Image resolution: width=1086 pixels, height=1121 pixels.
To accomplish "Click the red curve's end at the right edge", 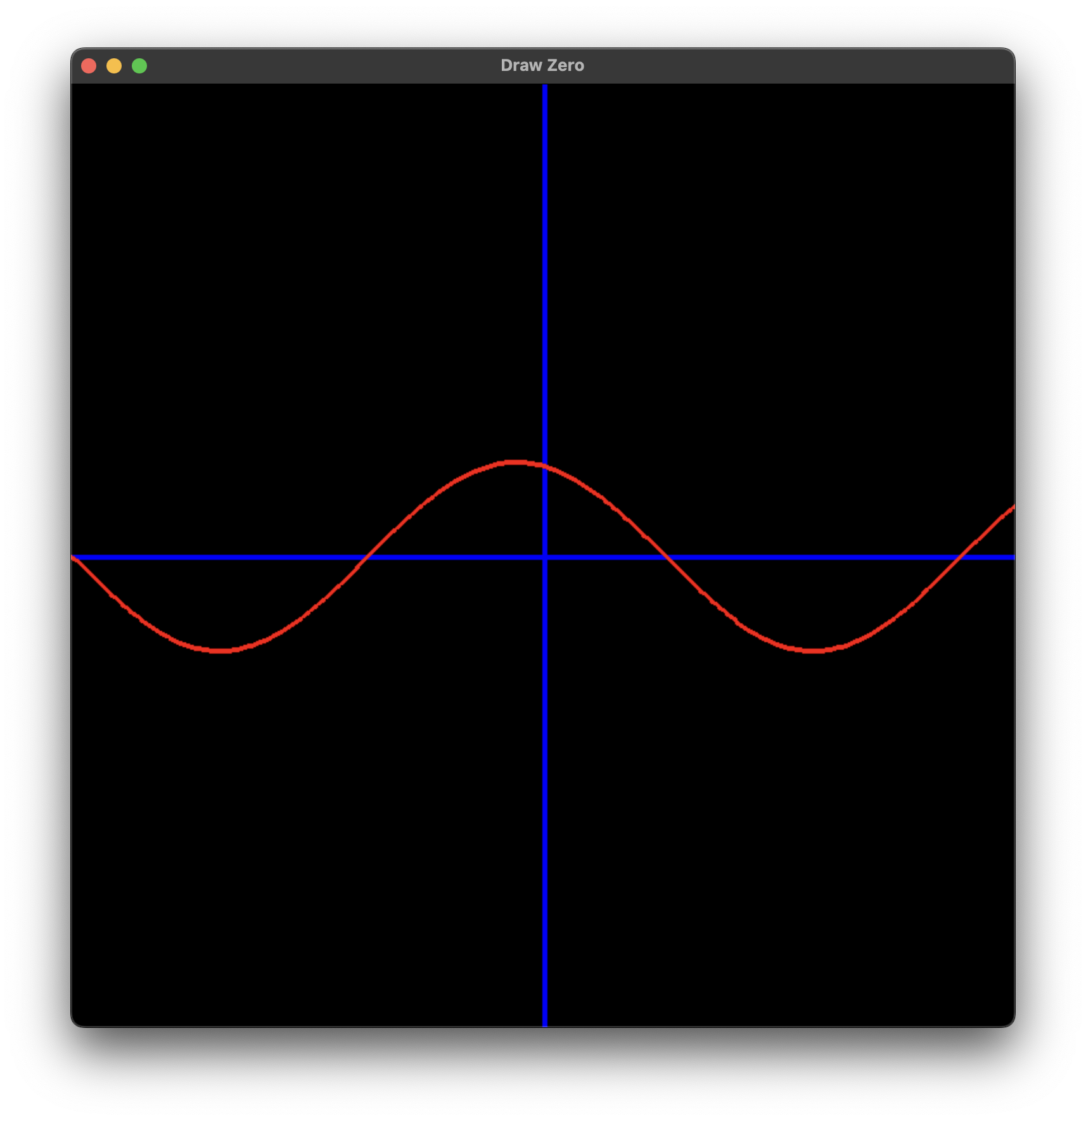I will pos(1011,508).
